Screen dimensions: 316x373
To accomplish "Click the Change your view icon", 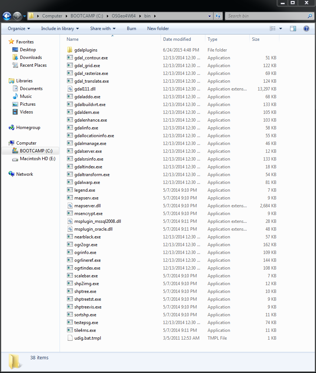I will point(273,29).
